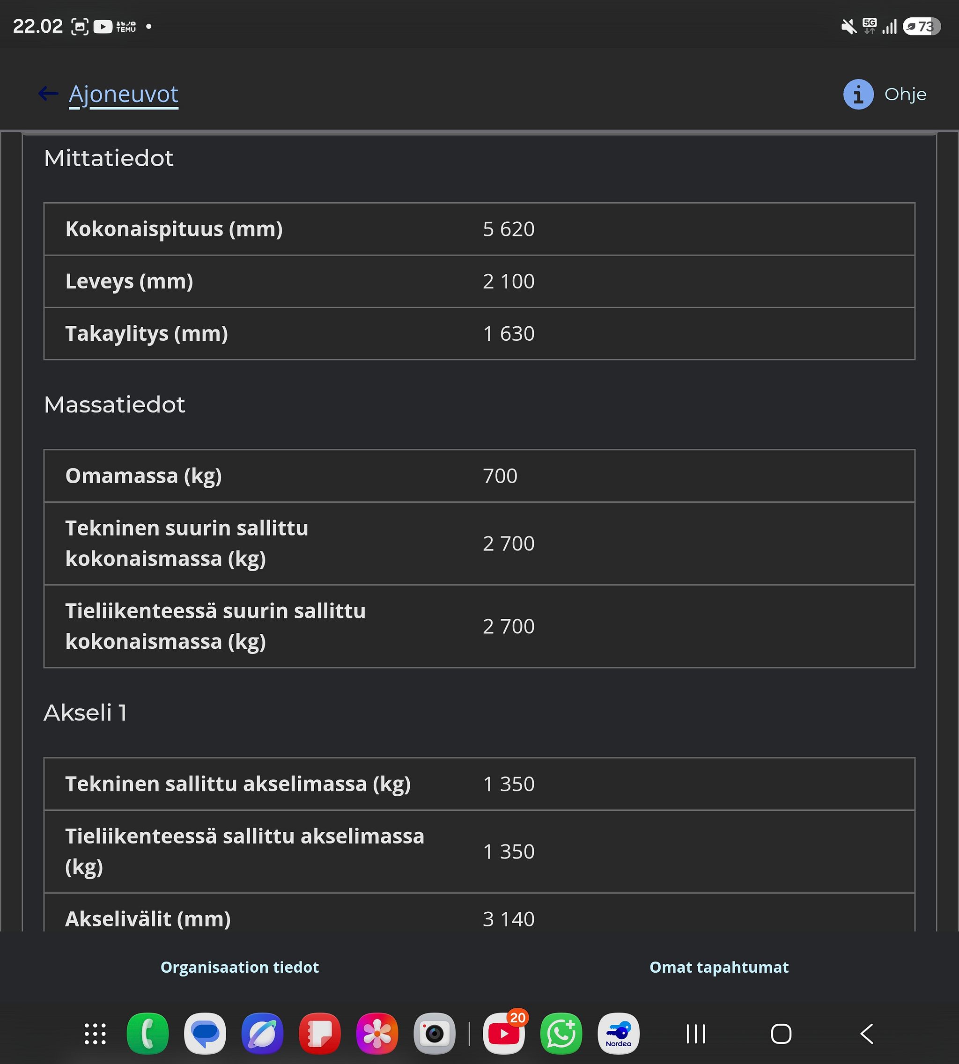
Task: Launch the WhatsApp app
Action: tap(561, 1034)
